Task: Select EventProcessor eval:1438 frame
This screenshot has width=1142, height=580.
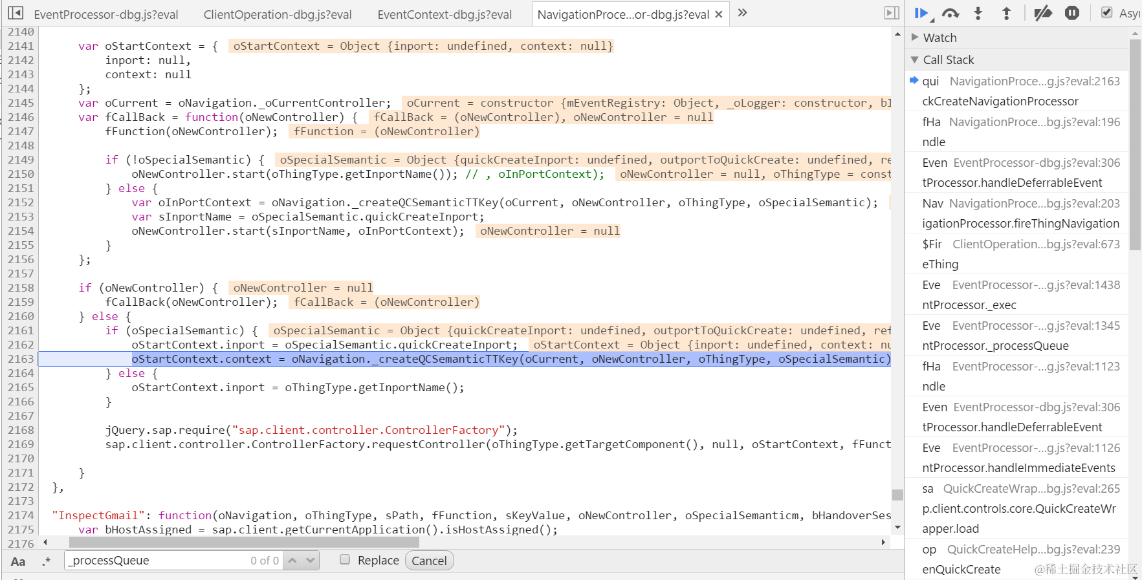Action: point(1017,295)
